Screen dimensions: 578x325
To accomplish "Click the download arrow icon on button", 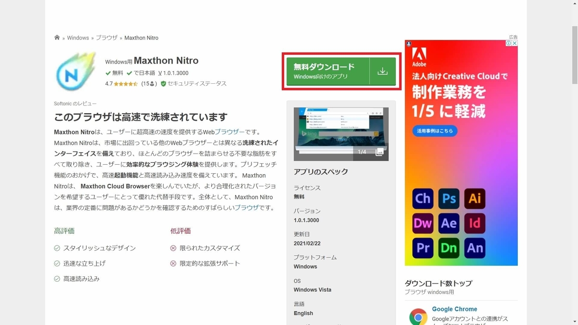I will tap(382, 71).
